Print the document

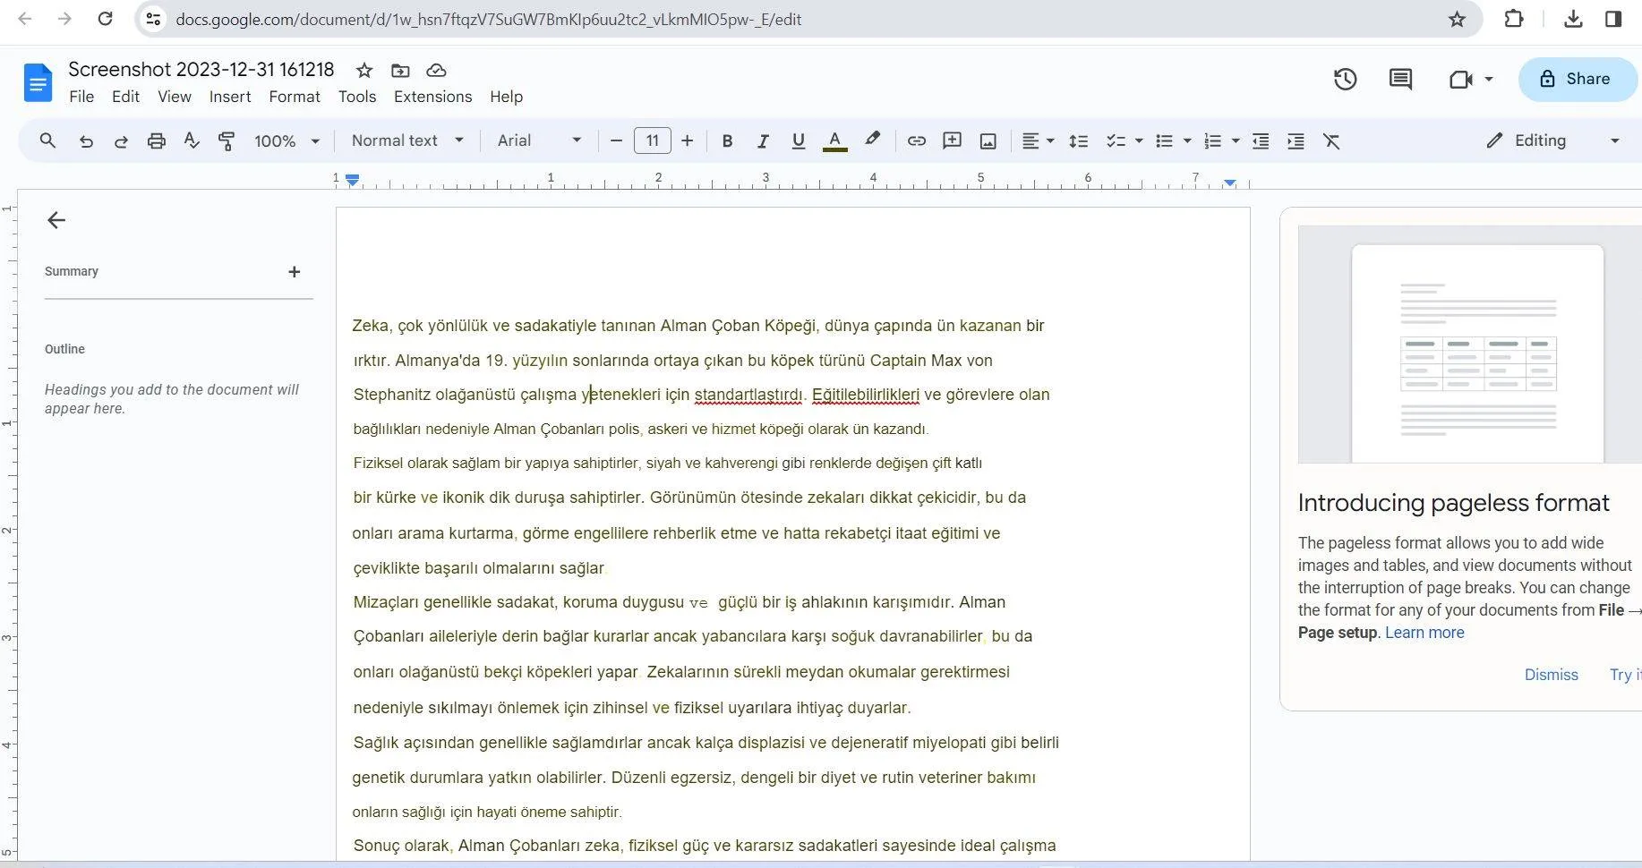[x=156, y=140]
